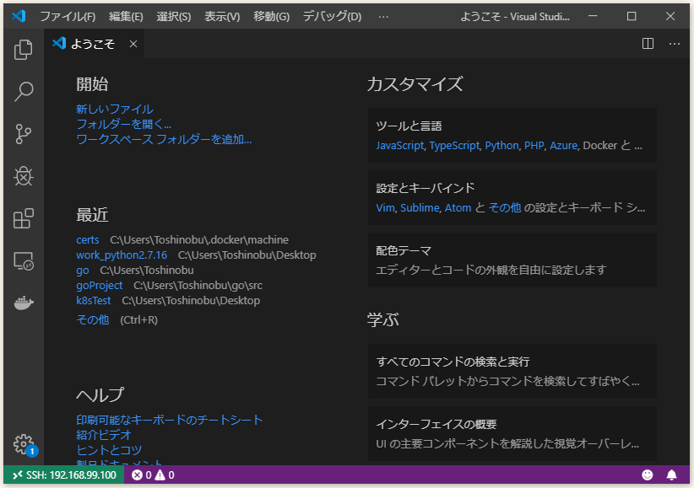Open the Run and Debug view
The height and width of the screenshot is (488, 694).
23,176
